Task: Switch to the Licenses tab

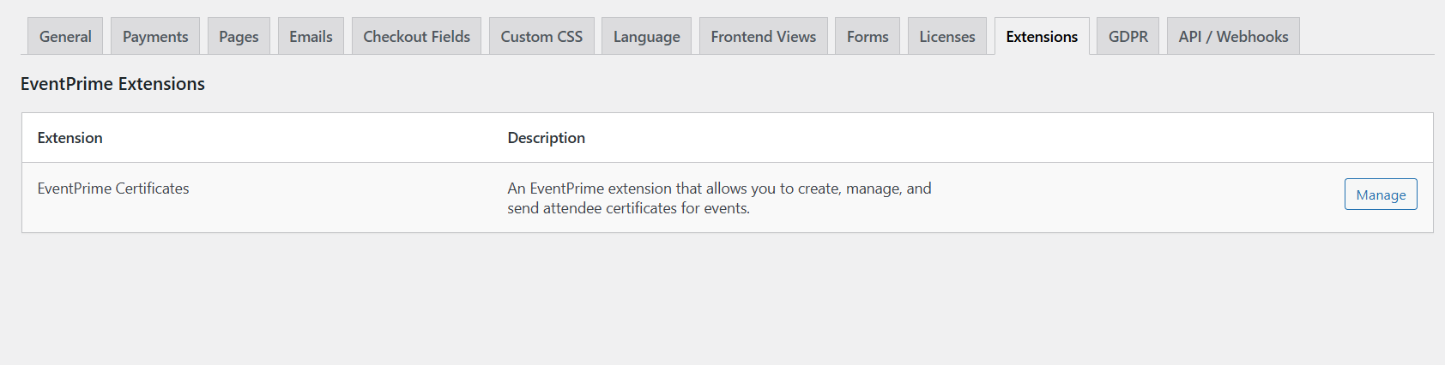Action: (x=947, y=37)
